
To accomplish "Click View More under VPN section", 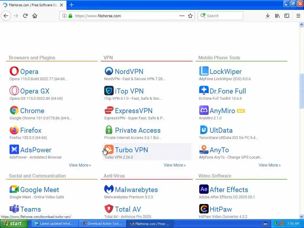I will tap(175, 165).
